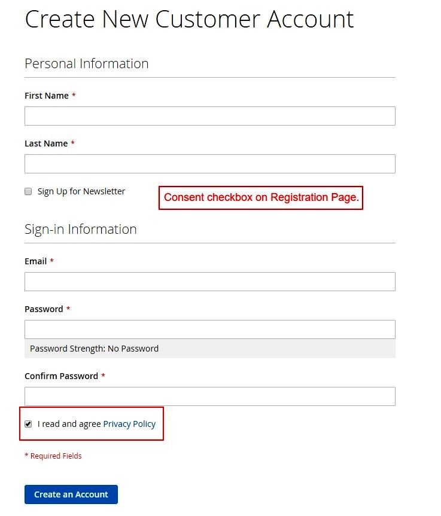The height and width of the screenshot is (516, 441).
Task: Click the Confirm Password input field
Action: pos(209,396)
